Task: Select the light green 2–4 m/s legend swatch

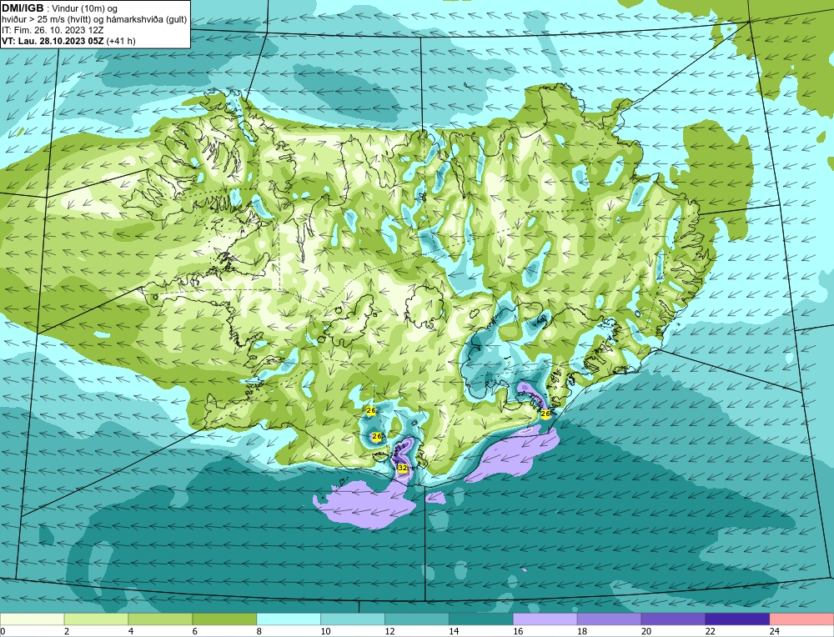Action: pyautogui.click(x=96, y=619)
